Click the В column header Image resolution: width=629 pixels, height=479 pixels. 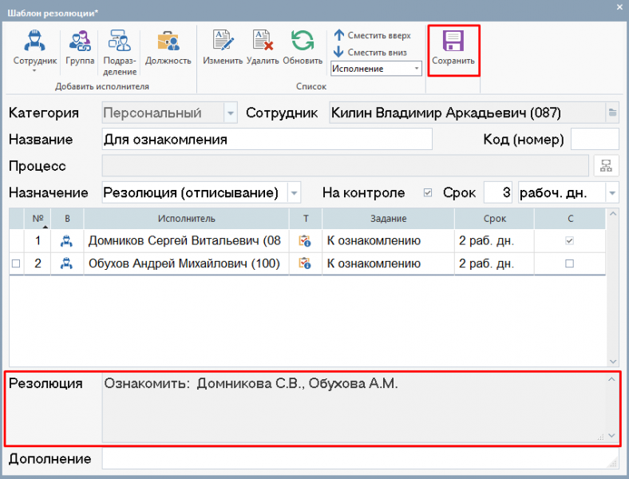click(67, 219)
